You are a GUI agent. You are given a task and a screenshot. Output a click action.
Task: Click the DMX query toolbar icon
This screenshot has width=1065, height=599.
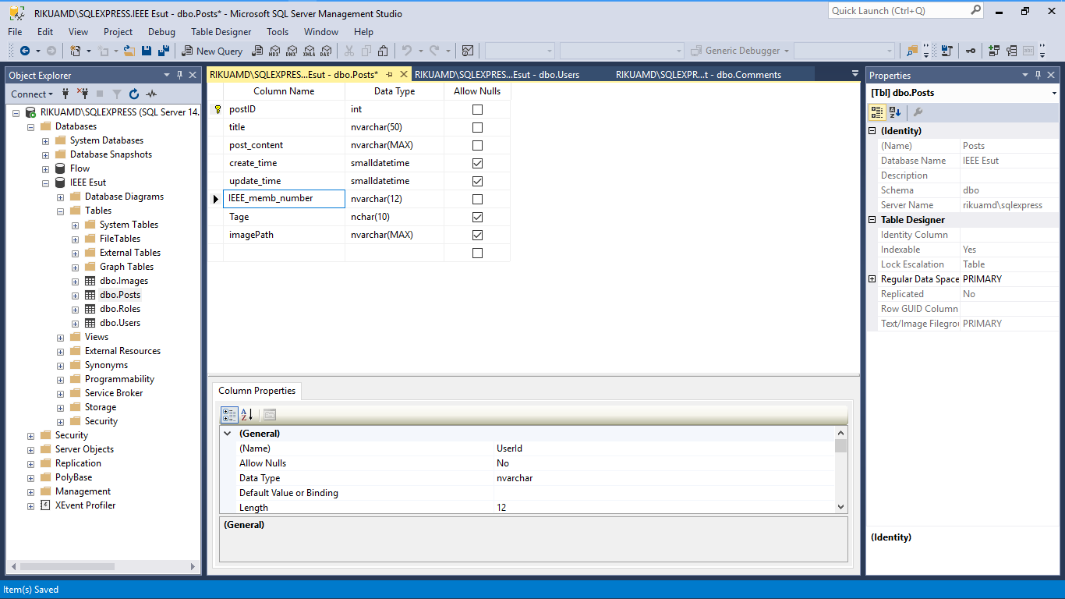[291, 51]
